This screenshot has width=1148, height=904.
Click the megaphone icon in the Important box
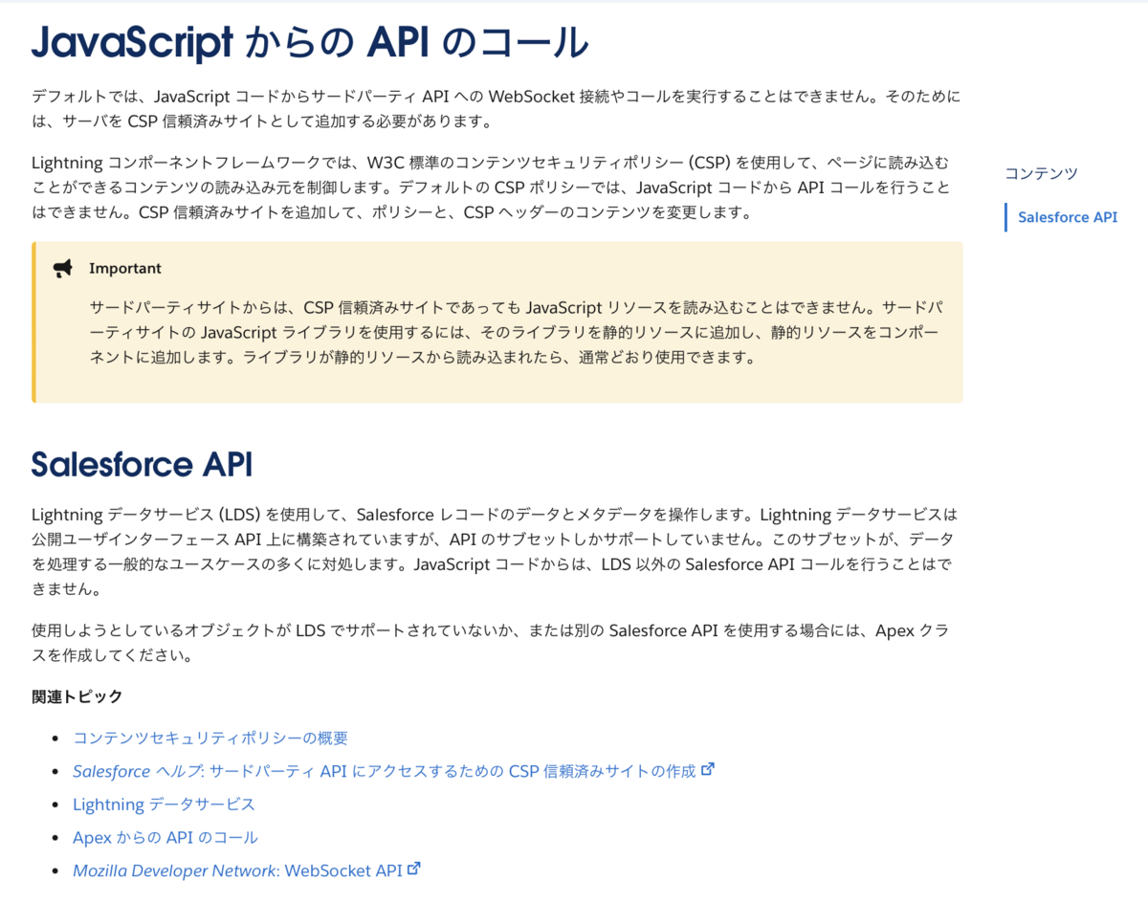tap(62, 268)
